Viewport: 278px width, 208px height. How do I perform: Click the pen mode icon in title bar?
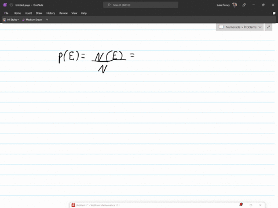244,5
